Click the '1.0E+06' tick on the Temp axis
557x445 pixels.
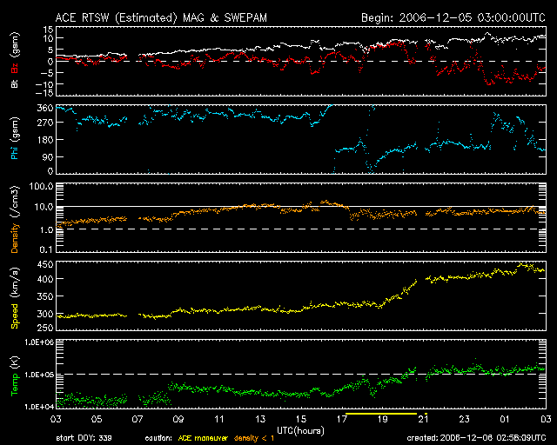click(39, 342)
